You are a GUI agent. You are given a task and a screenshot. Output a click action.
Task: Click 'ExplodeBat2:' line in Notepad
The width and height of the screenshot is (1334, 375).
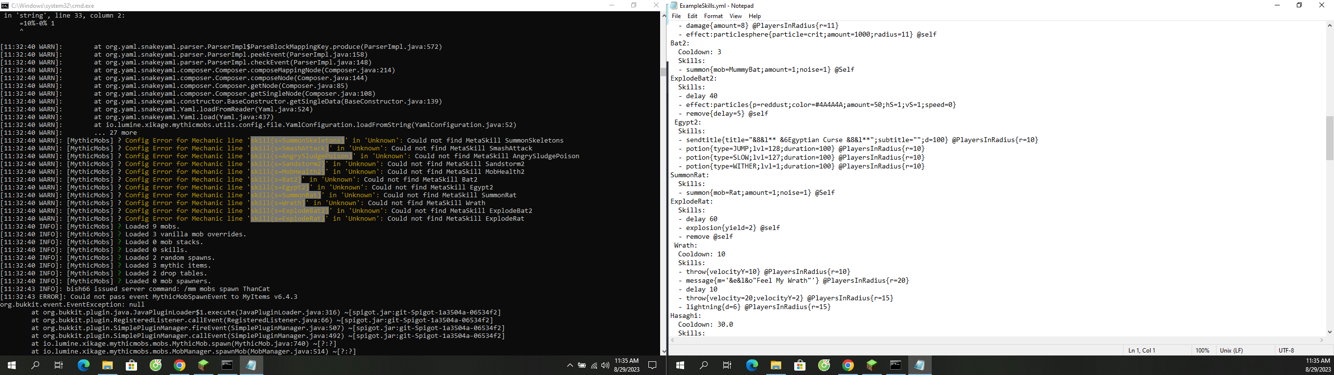coord(693,79)
